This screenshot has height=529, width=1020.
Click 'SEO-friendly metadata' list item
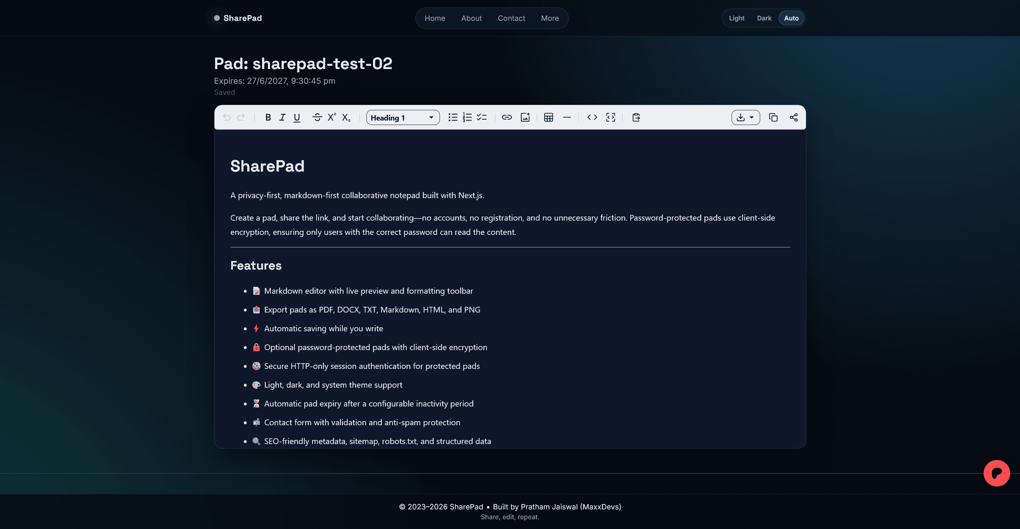coord(377,442)
